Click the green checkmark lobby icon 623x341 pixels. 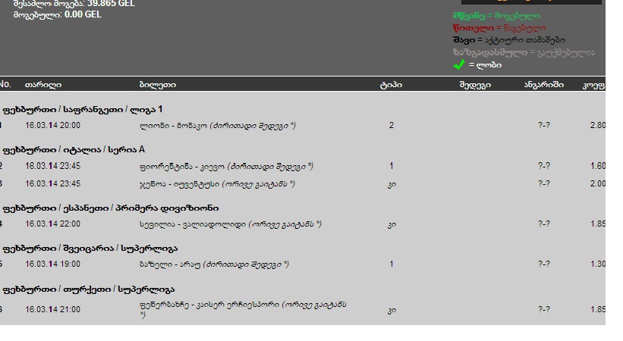[459, 64]
